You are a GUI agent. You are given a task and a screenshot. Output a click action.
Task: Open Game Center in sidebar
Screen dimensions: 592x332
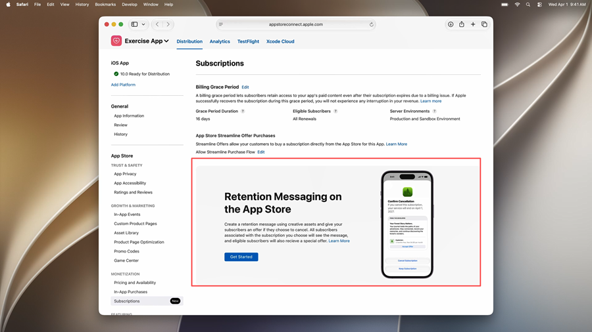click(126, 260)
